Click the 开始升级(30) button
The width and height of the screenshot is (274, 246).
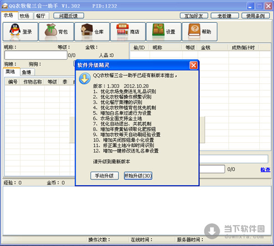tap(138, 176)
